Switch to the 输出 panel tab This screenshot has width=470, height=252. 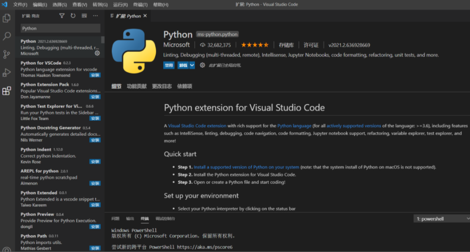(130, 219)
